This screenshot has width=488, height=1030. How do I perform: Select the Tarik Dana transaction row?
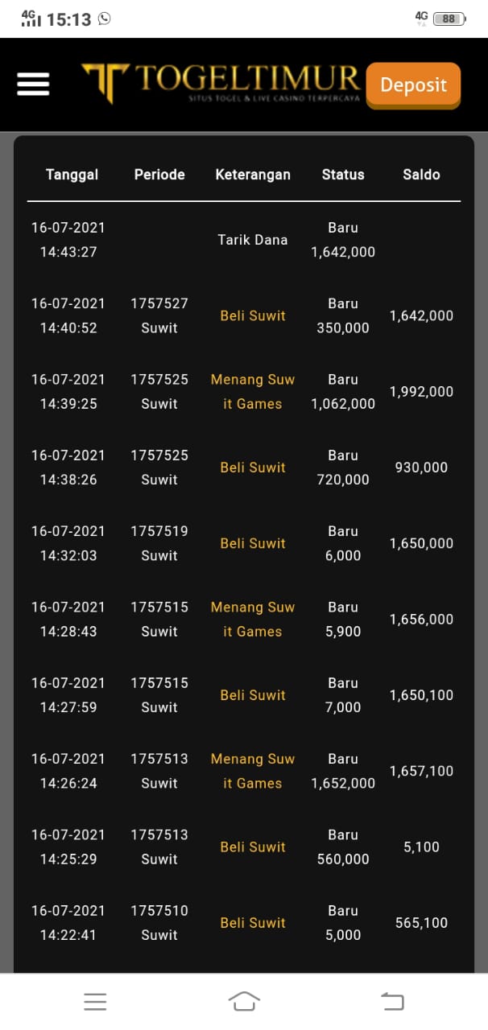(253, 240)
